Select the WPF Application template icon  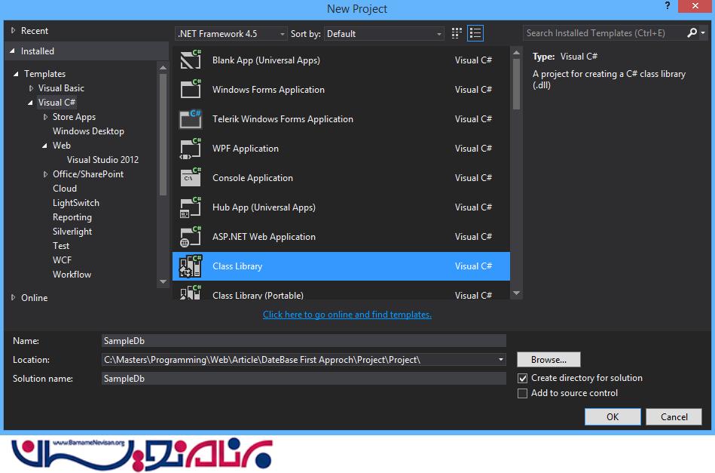(x=190, y=149)
